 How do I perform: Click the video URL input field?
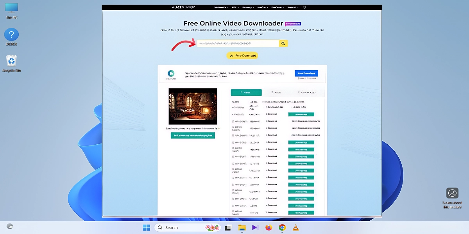tap(238, 43)
